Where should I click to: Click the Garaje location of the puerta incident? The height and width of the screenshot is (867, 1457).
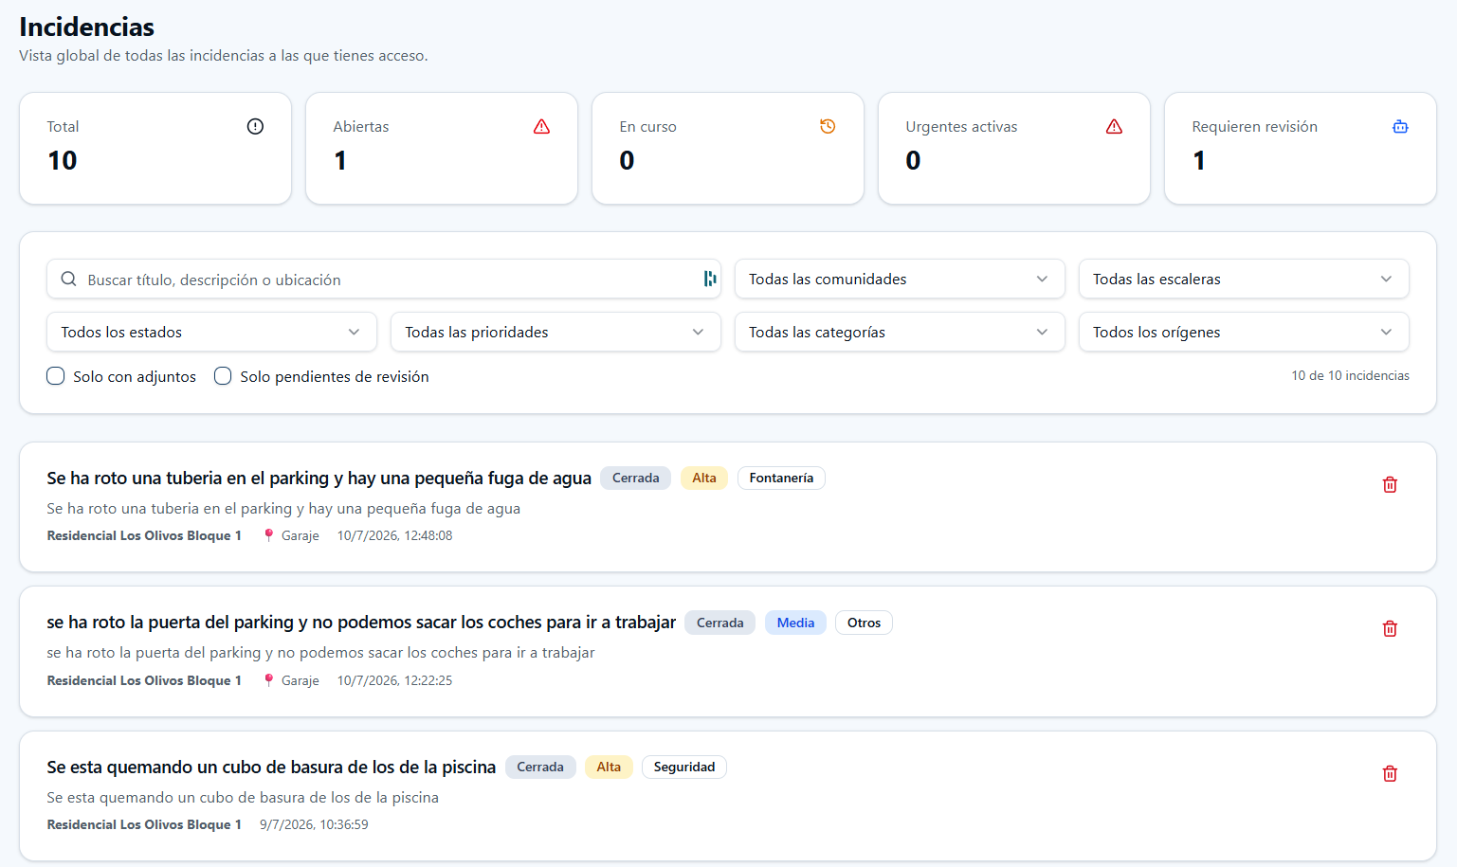300,680
